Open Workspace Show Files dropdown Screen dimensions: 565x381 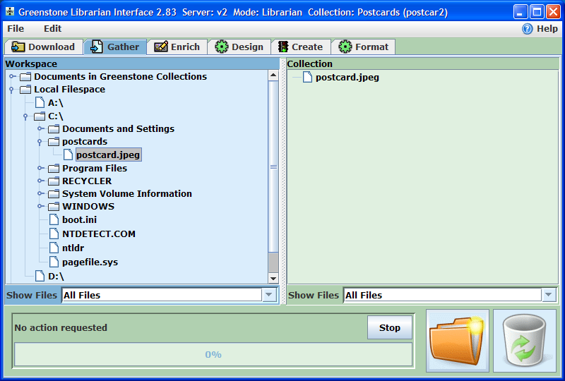[x=268, y=295]
